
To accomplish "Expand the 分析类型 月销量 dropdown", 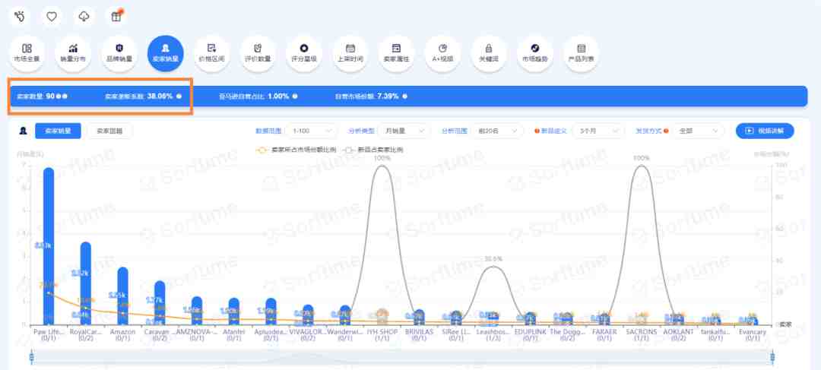I will 403,131.
